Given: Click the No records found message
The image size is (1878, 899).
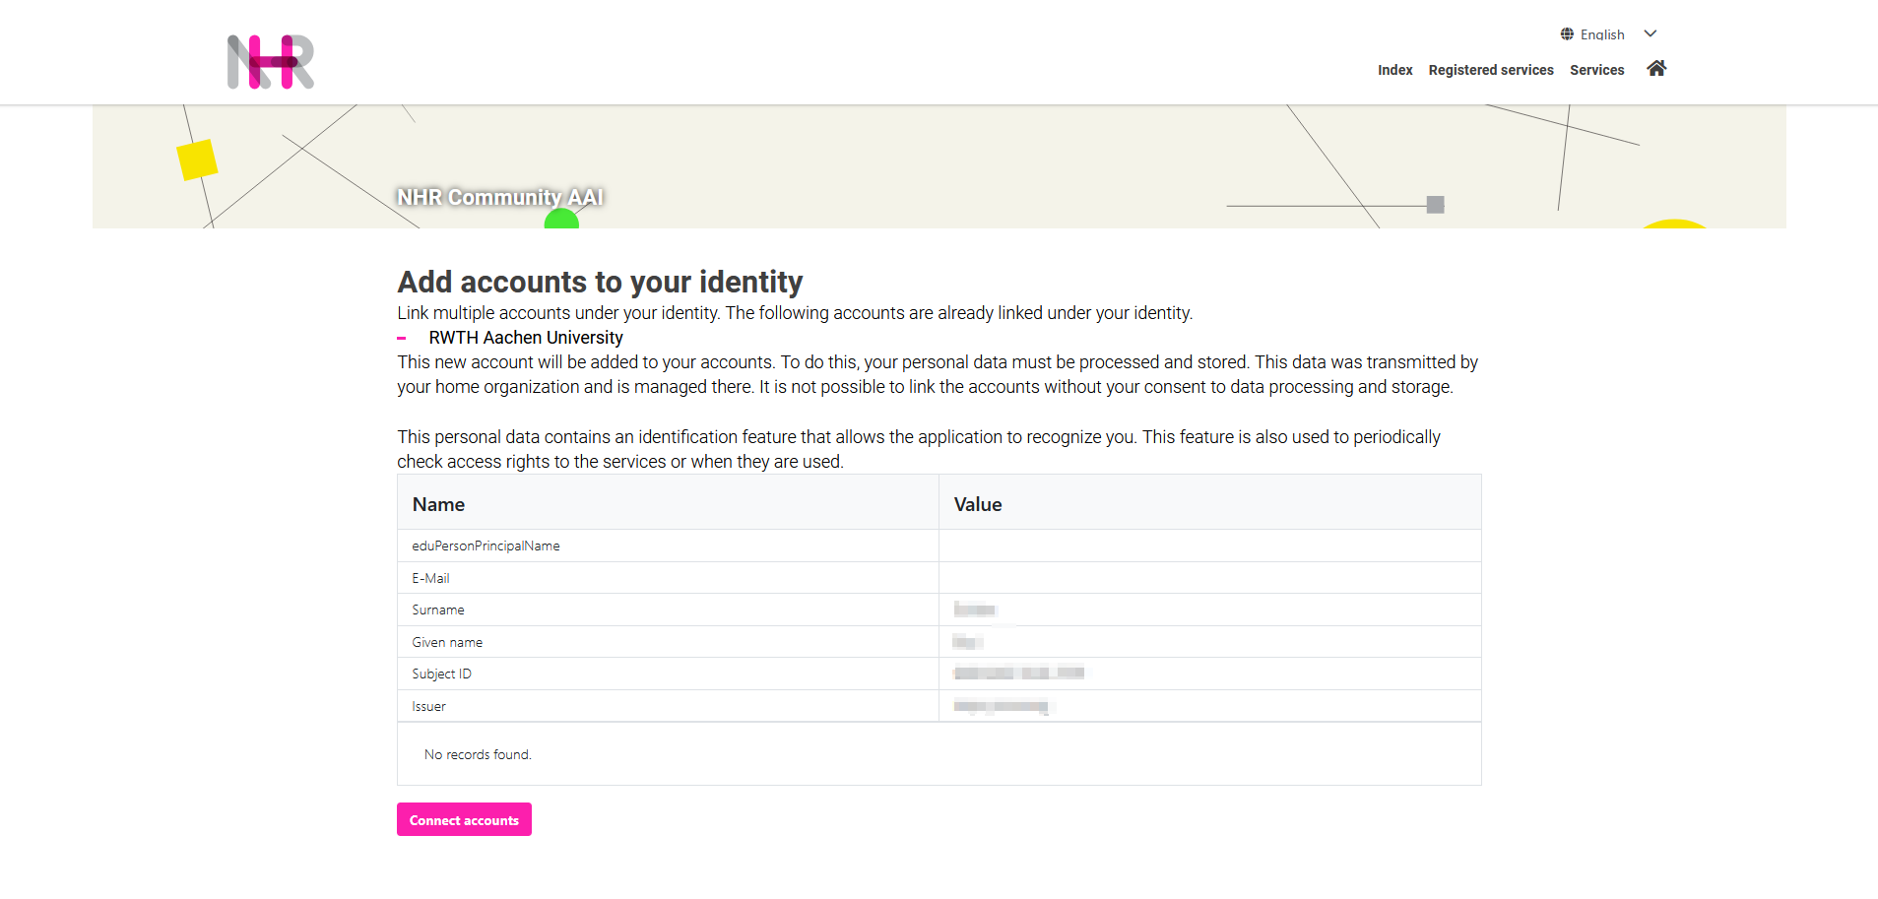Looking at the screenshot, I should (478, 754).
